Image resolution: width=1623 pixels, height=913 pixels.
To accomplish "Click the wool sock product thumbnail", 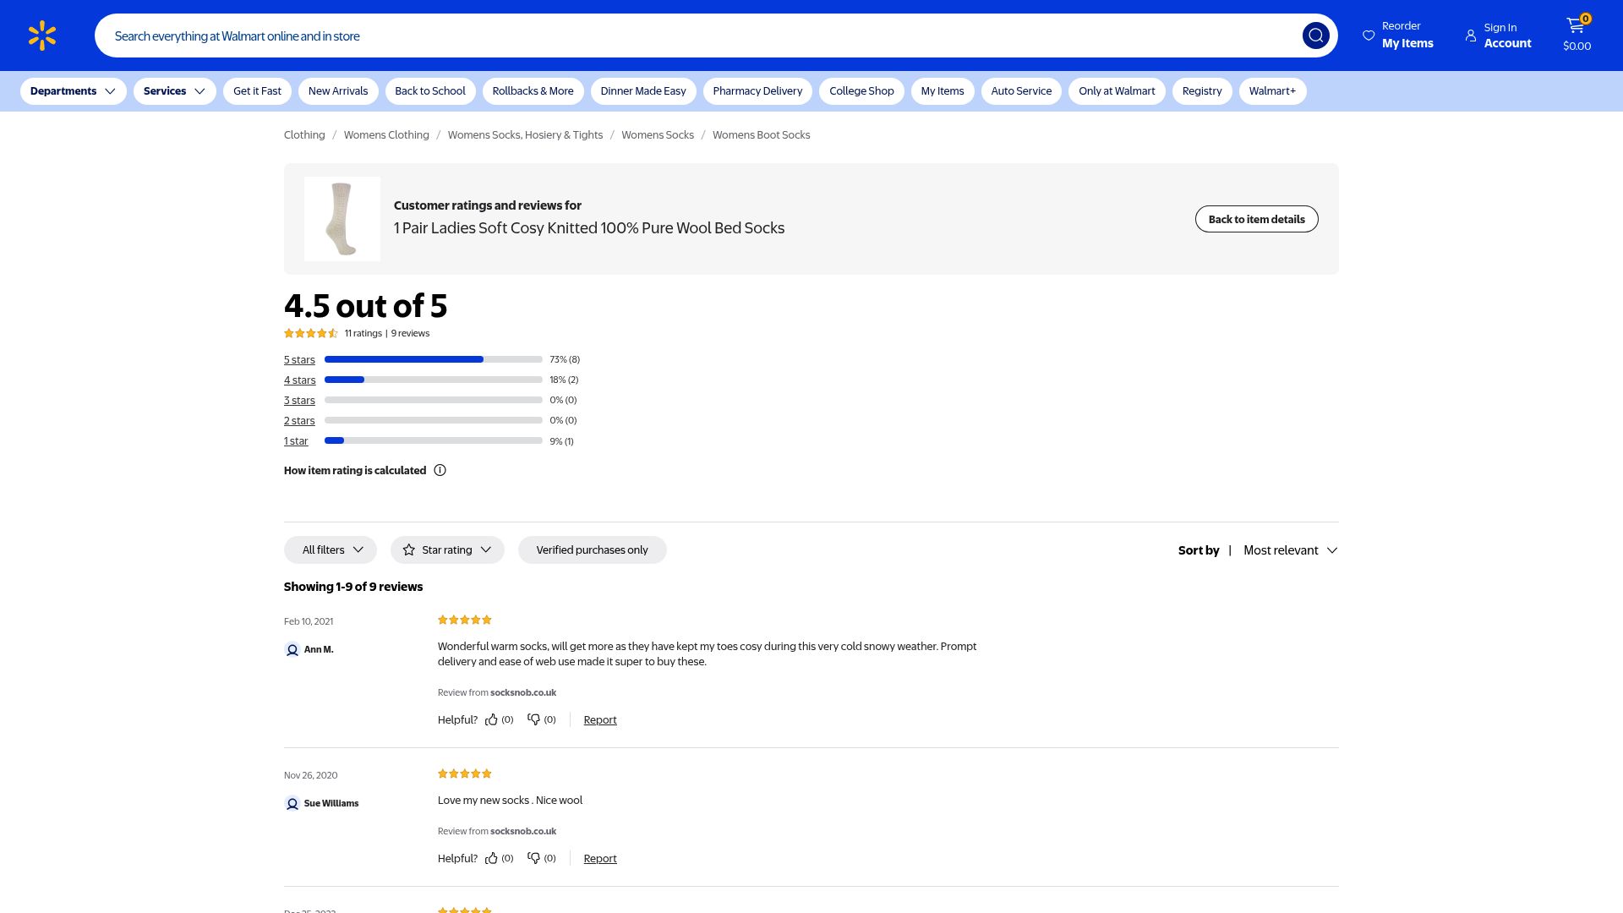I will (342, 219).
